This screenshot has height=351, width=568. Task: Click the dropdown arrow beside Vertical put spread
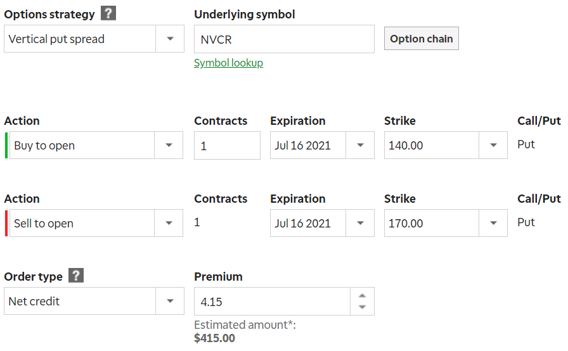click(x=170, y=39)
